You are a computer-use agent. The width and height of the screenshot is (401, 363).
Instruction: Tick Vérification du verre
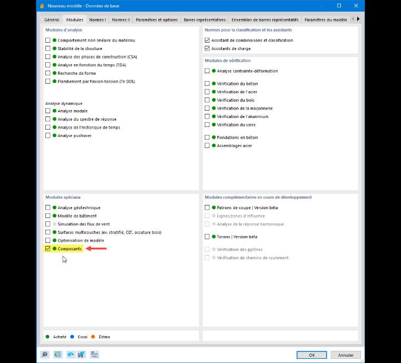[x=207, y=124]
